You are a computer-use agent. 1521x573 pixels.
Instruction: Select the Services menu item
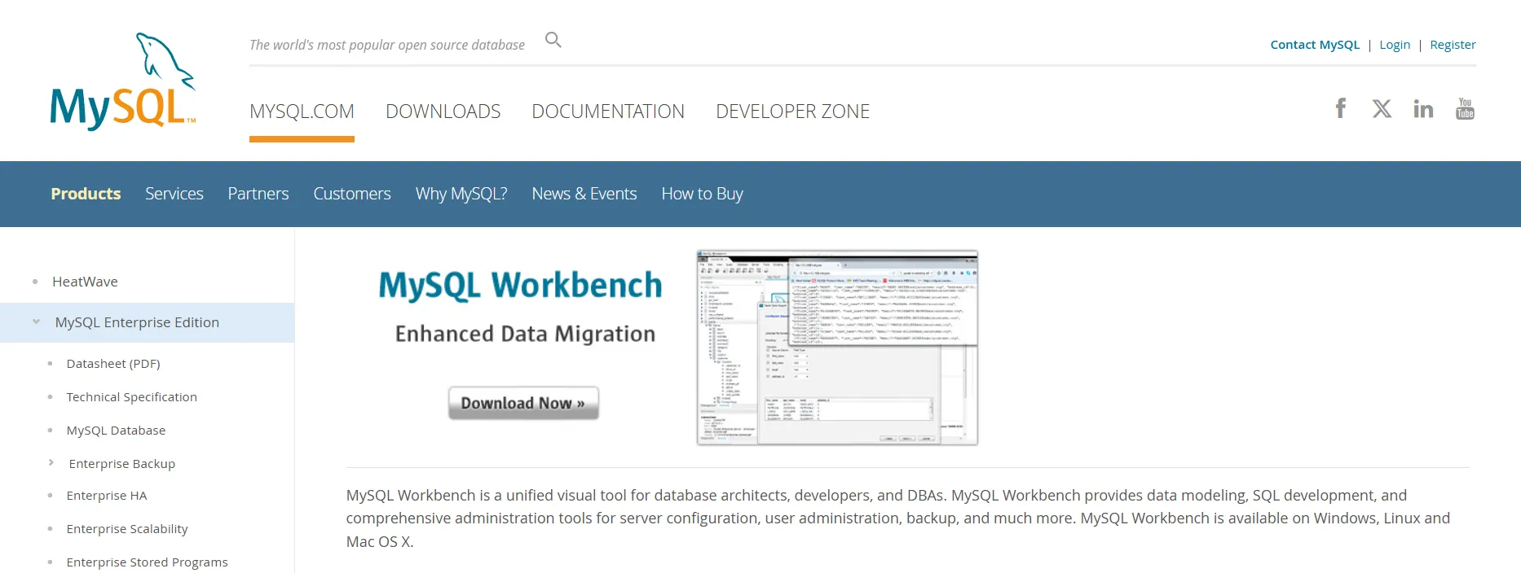tap(174, 194)
